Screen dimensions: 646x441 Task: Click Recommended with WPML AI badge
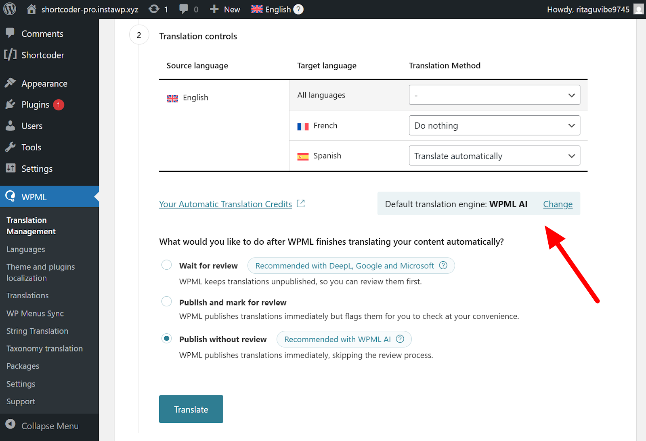[344, 339]
